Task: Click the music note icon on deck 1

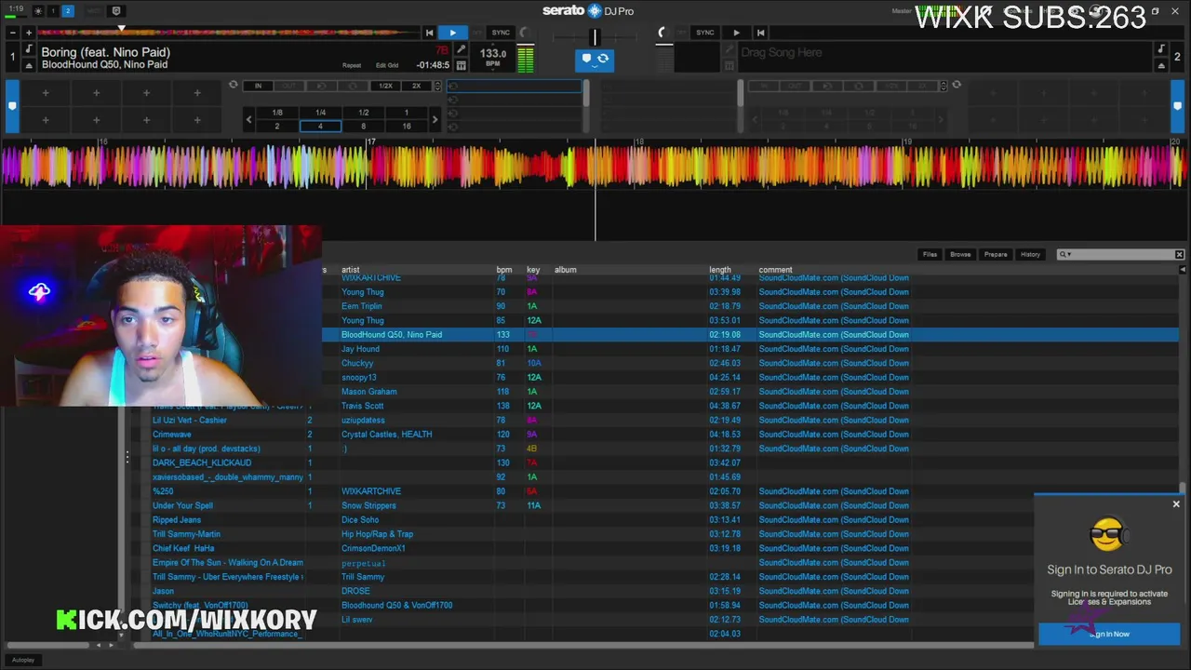Action: tap(29, 49)
